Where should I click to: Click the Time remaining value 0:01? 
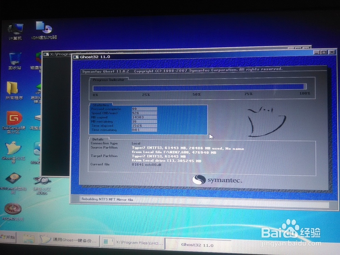tap(144, 130)
